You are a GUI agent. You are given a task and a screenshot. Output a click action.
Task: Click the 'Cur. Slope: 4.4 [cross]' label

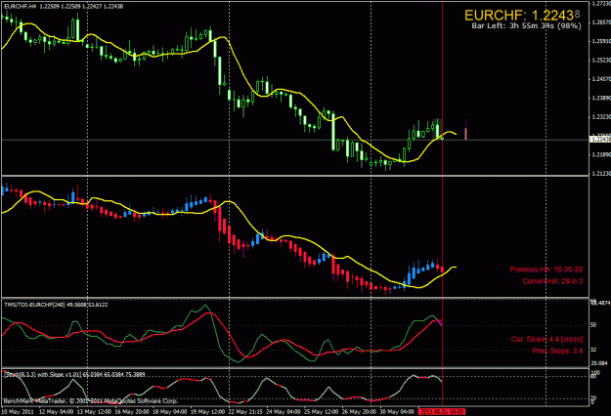(546, 339)
